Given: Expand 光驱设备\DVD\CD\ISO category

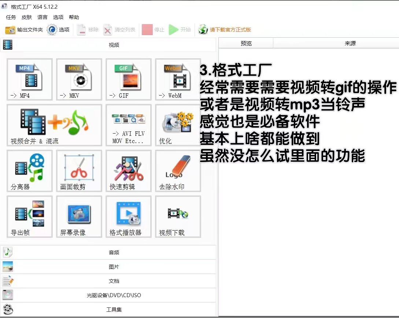Looking at the screenshot, I should [x=108, y=295].
